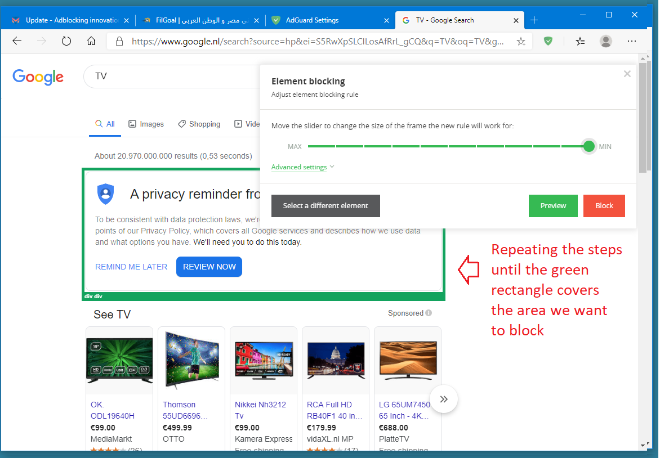660x458 pixels.
Task: Click the OK. TV product thumbnail
Action: tap(119, 361)
